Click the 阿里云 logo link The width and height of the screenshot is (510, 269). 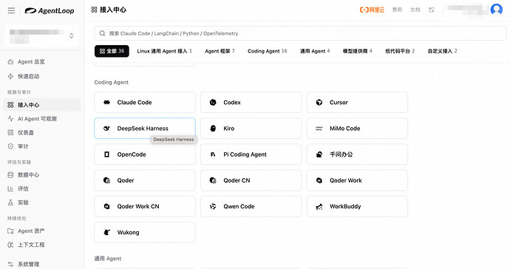click(x=372, y=10)
